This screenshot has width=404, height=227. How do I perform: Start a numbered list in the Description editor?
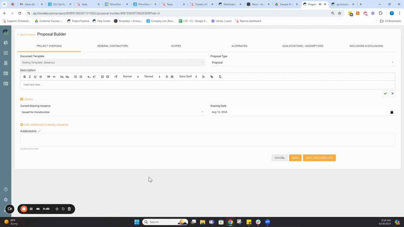tap(75, 77)
